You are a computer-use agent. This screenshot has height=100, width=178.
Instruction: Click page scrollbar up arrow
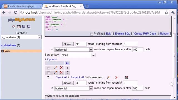(175, 18)
